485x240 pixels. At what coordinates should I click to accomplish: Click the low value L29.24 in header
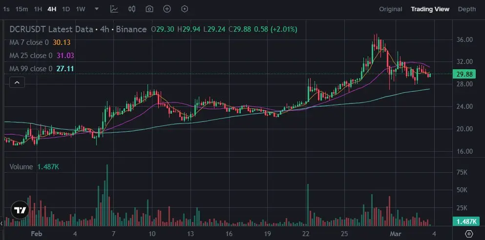(x=214, y=29)
